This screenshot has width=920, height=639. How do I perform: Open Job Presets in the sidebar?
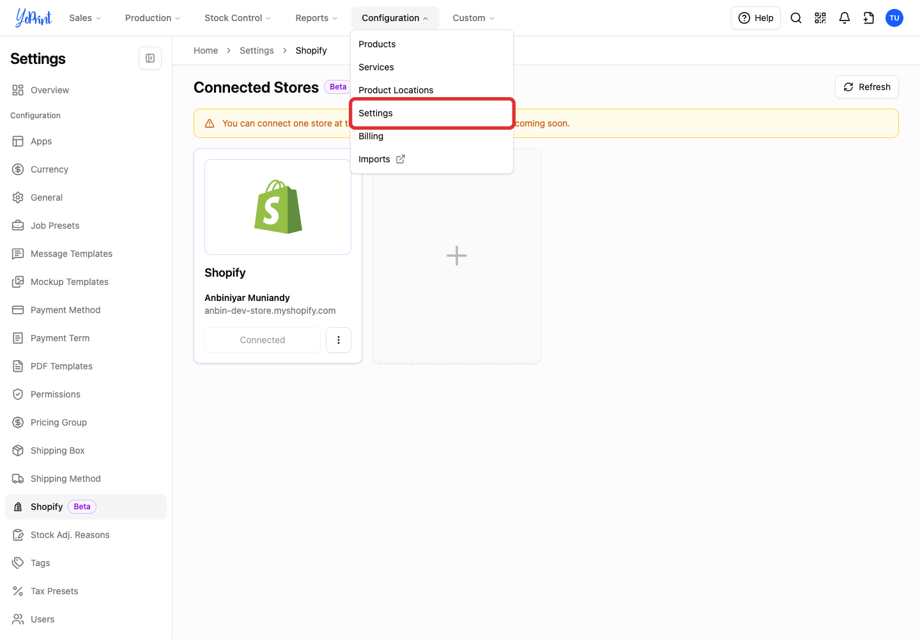click(x=86, y=226)
